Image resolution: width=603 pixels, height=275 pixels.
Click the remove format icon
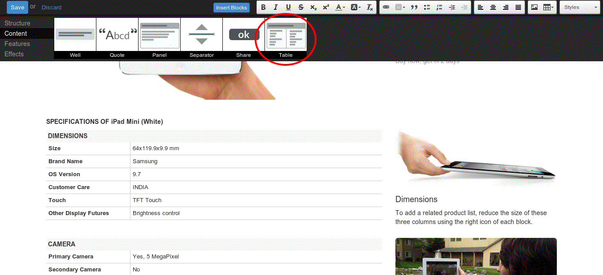pyautogui.click(x=369, y=7)
